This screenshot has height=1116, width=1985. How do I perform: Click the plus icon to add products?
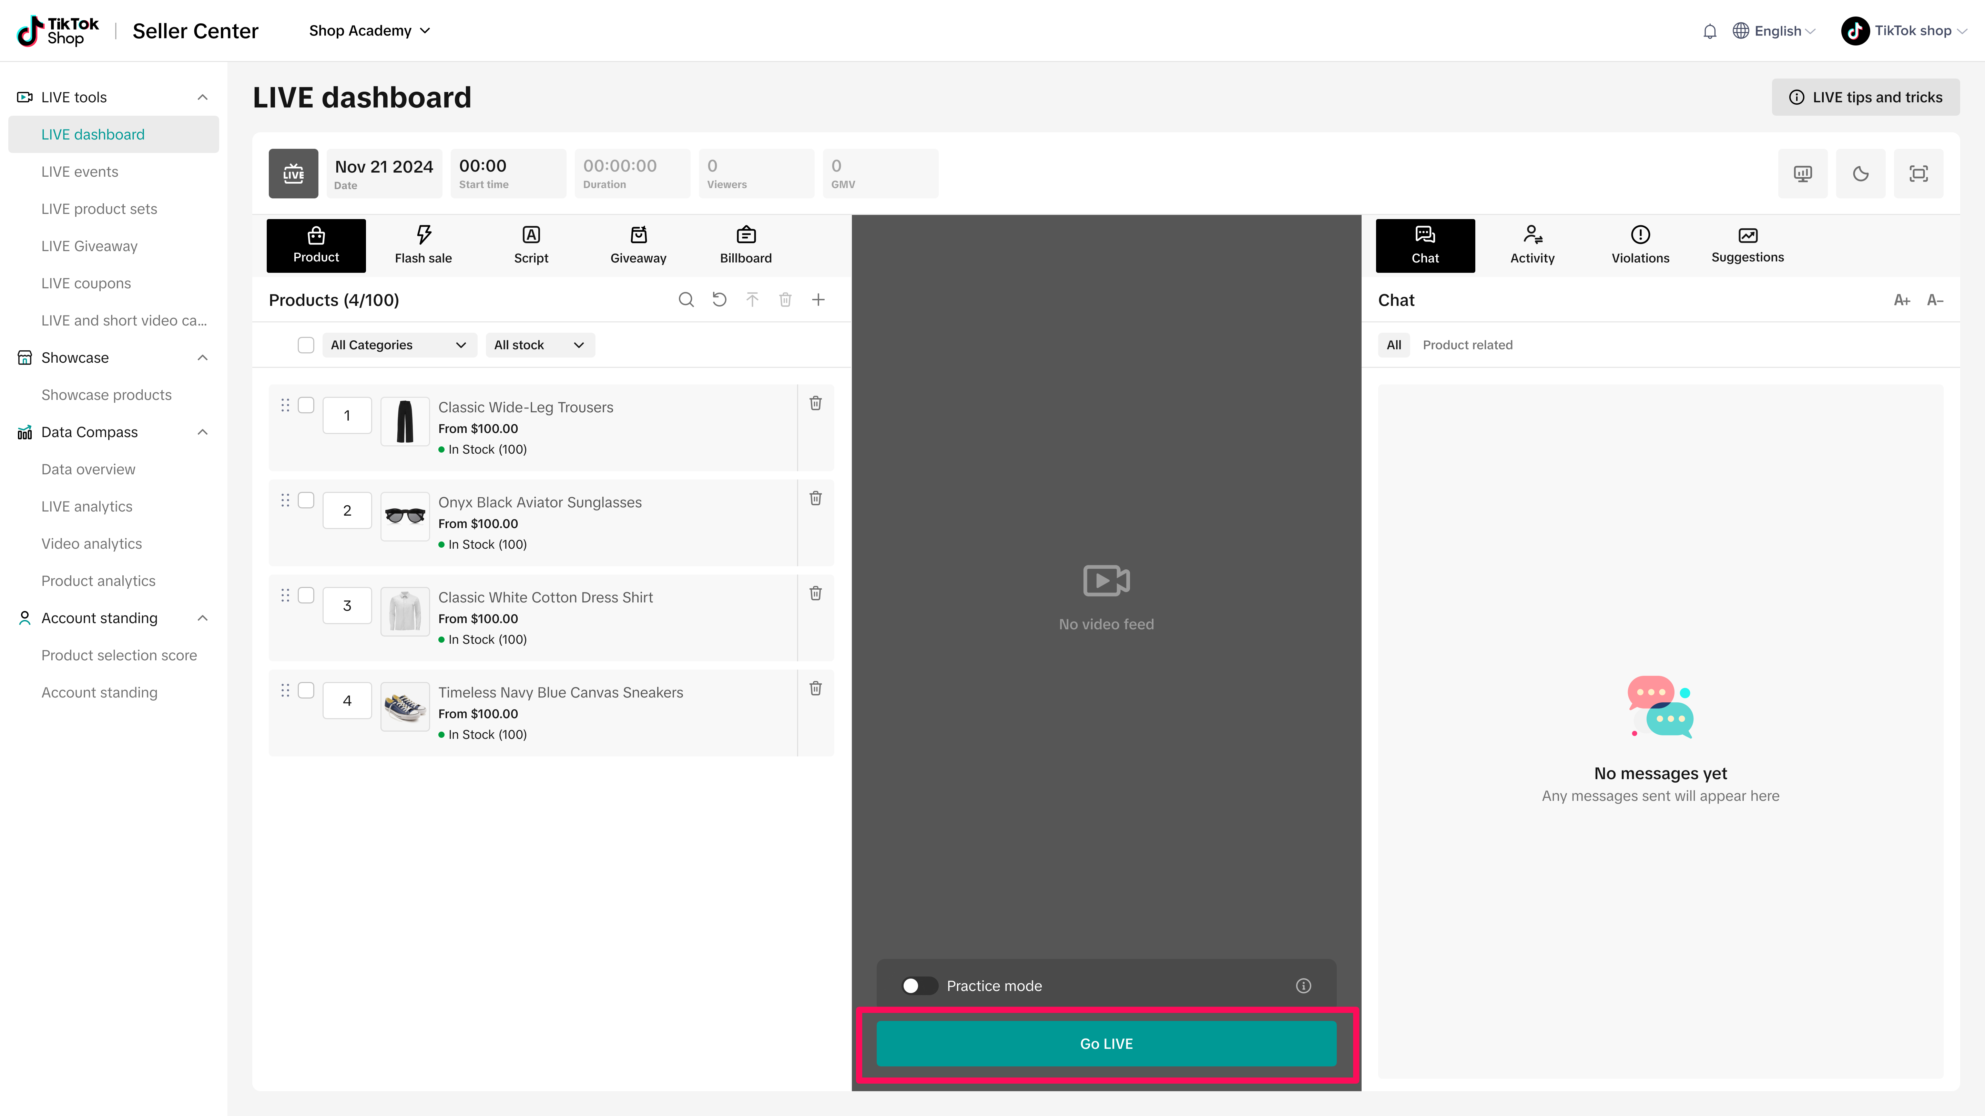[x=818, y=300]
